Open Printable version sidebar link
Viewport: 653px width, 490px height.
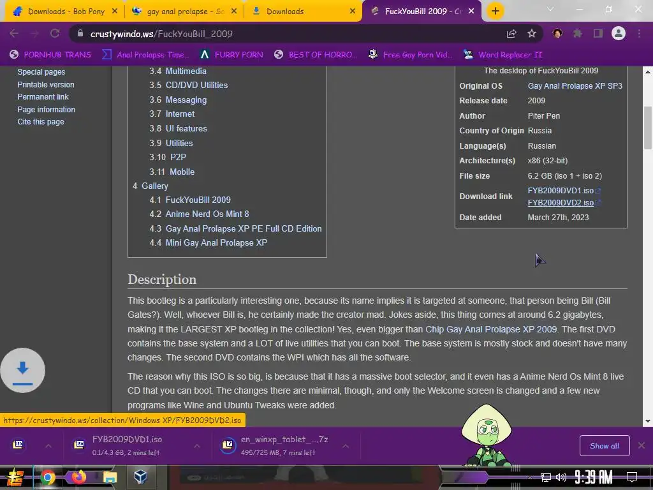click(x=46, y=85)
